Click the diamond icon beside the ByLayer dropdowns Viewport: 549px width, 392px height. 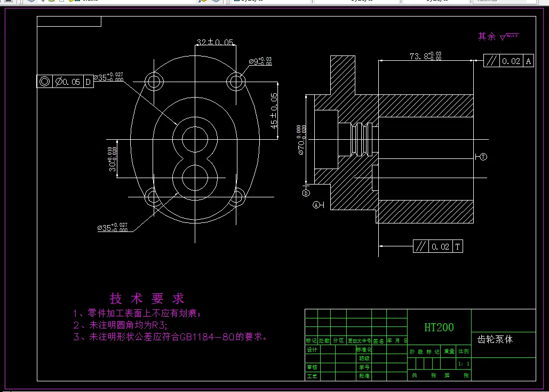216,2
